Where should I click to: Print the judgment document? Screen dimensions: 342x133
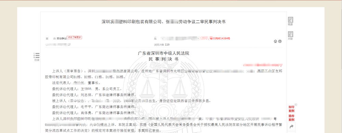point(280,42)
